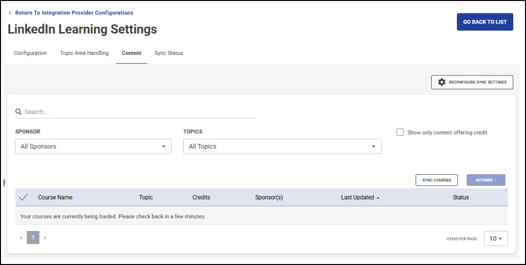Switch to the Sync Status tab
The width and height of the screenshot is (526, 265).
click(168, 53)
